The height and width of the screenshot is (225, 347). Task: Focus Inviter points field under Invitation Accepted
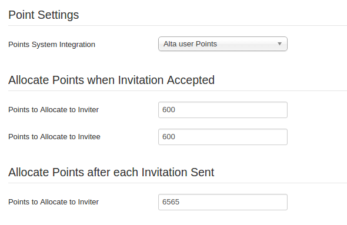[x=223, y=110]
